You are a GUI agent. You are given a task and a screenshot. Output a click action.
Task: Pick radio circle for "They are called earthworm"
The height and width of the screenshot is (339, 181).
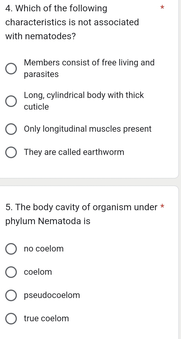11,152
